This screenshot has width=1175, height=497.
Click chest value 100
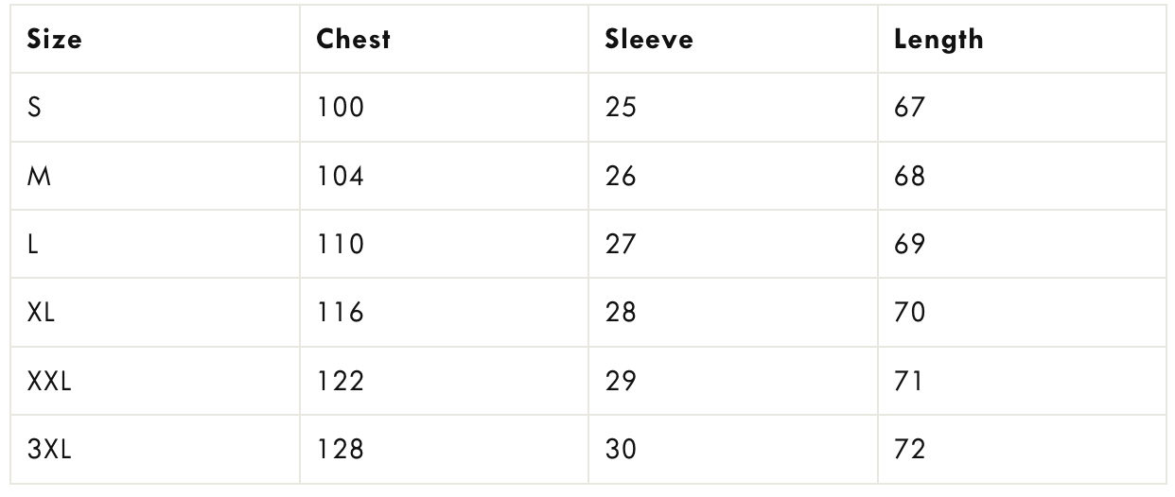341,108
